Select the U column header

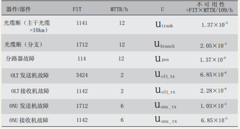(162, 9)
